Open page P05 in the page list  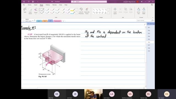149,39
